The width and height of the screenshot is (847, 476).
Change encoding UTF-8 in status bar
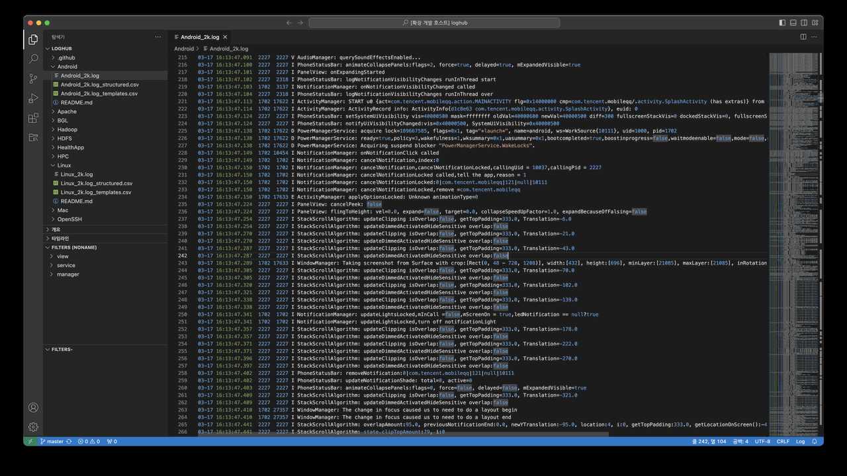[x=762, y=441]
